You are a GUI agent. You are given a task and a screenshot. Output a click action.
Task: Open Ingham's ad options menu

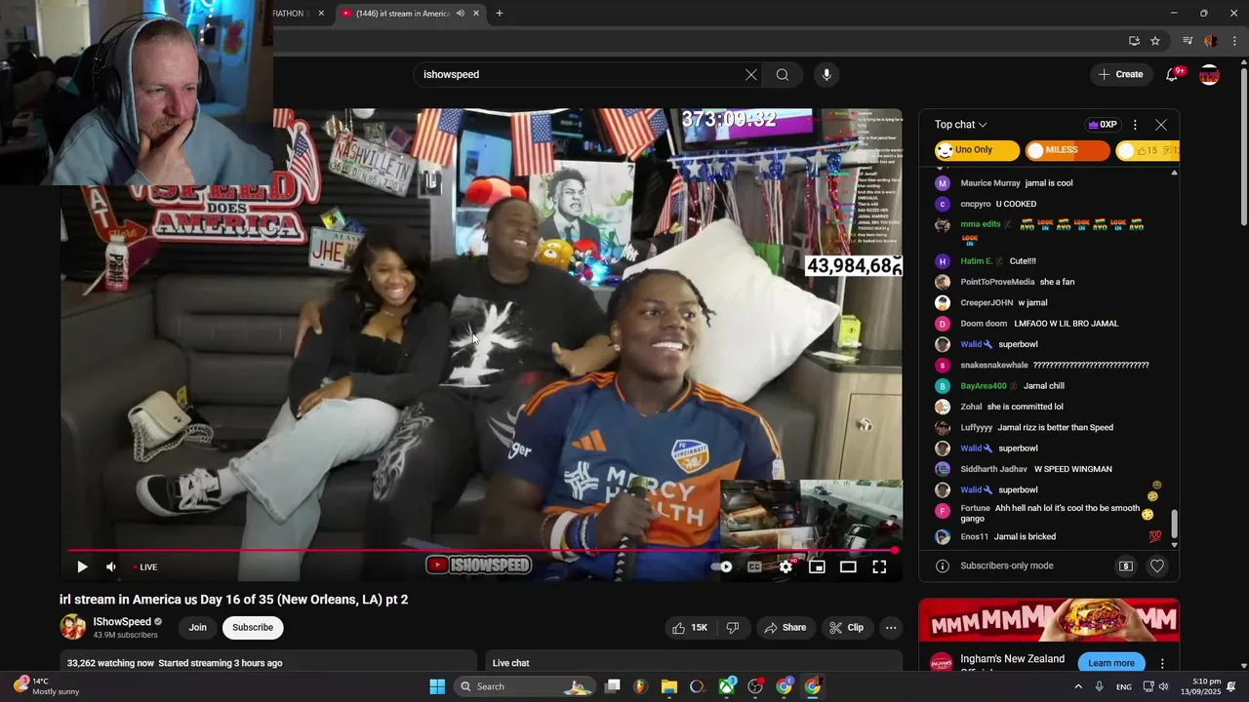[x=1161, y=663]
